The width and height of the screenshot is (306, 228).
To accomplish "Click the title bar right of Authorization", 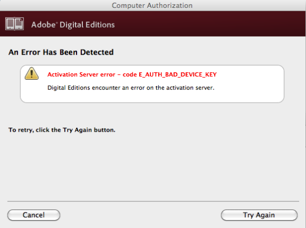I will coord(248,5).
